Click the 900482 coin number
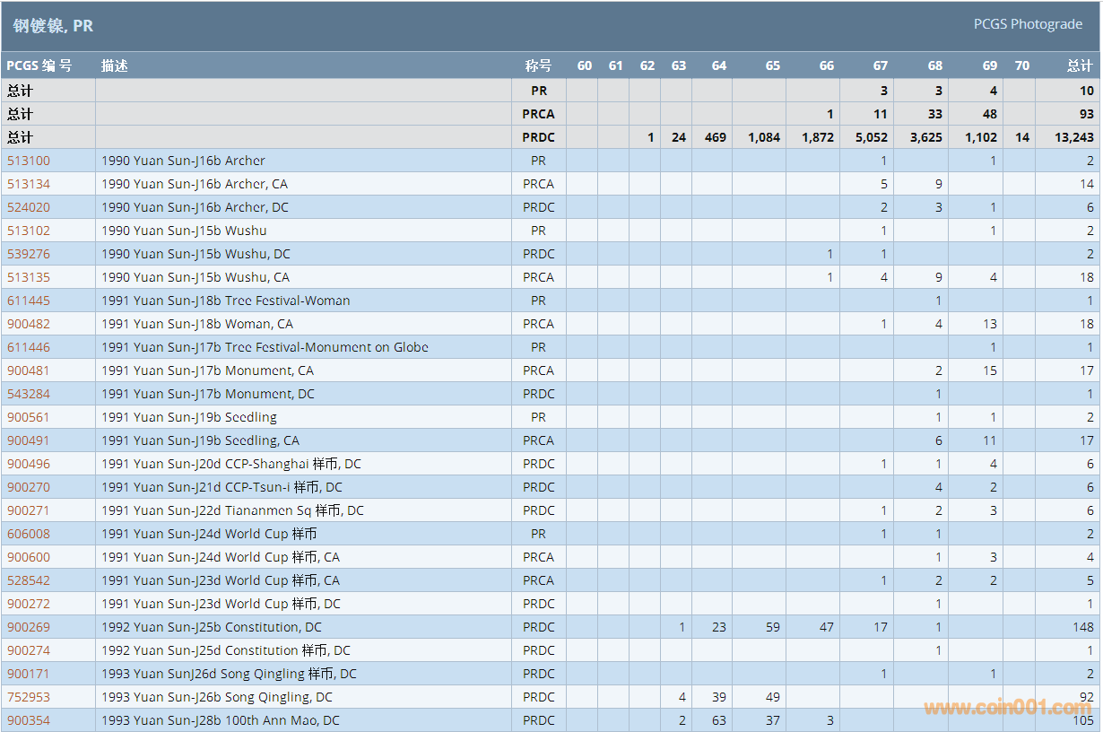 pos(29,324)
